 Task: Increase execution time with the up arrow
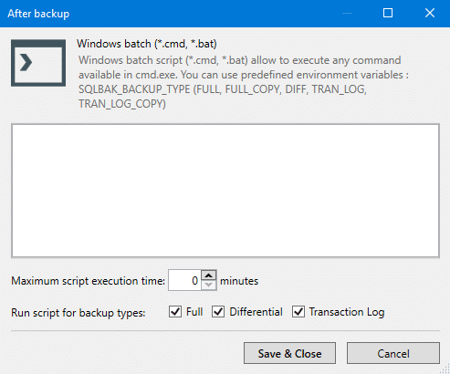[209, 275]
